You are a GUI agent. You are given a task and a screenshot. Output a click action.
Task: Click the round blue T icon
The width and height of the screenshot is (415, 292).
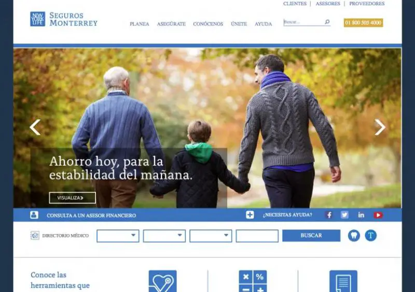pos(370,235)
